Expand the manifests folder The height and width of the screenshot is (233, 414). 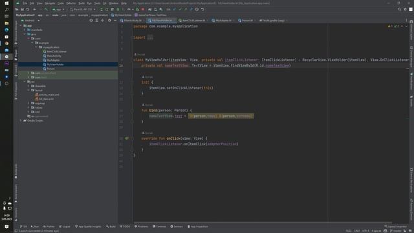[25, 30]
